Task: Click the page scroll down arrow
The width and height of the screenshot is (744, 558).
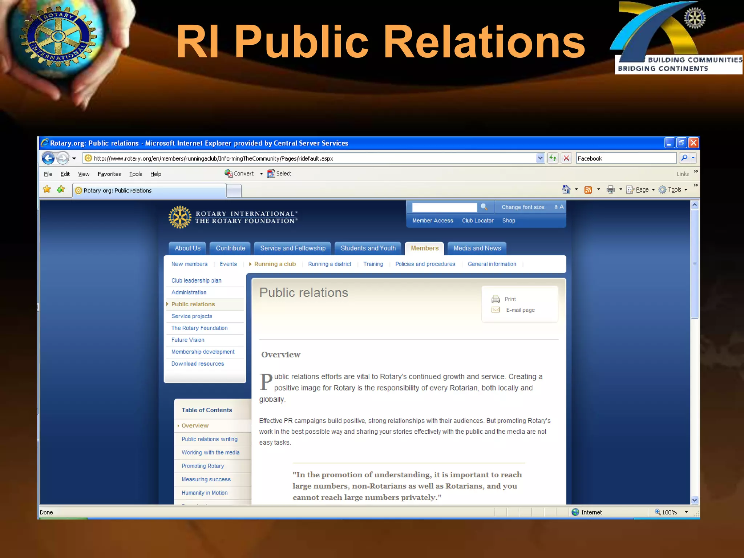Action: [x=695, y=500]
